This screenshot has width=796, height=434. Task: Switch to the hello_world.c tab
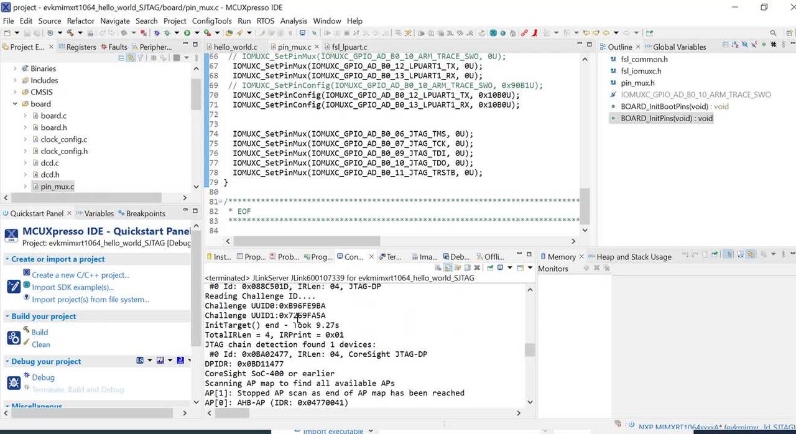tap(235, 47)
